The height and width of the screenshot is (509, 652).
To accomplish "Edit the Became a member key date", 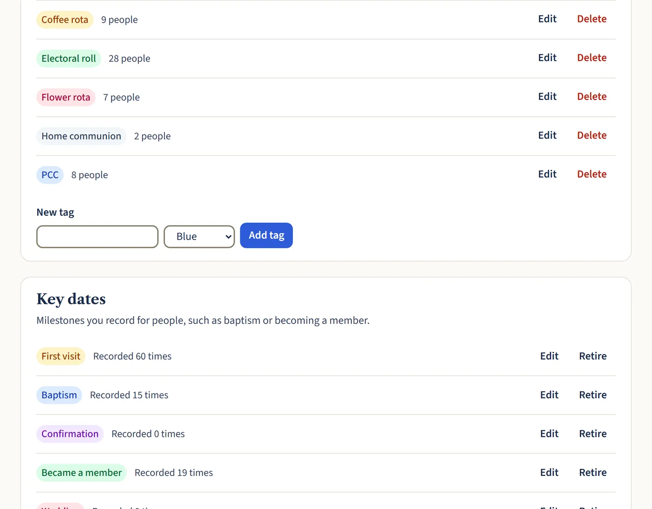I will [x=549, y=473].
